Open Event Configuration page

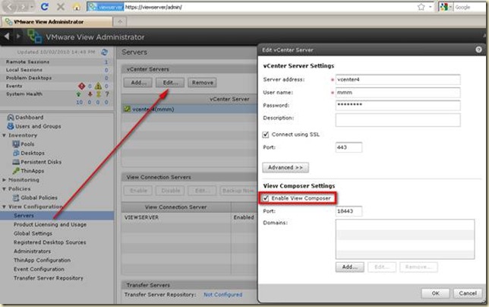tap(39, 269)
